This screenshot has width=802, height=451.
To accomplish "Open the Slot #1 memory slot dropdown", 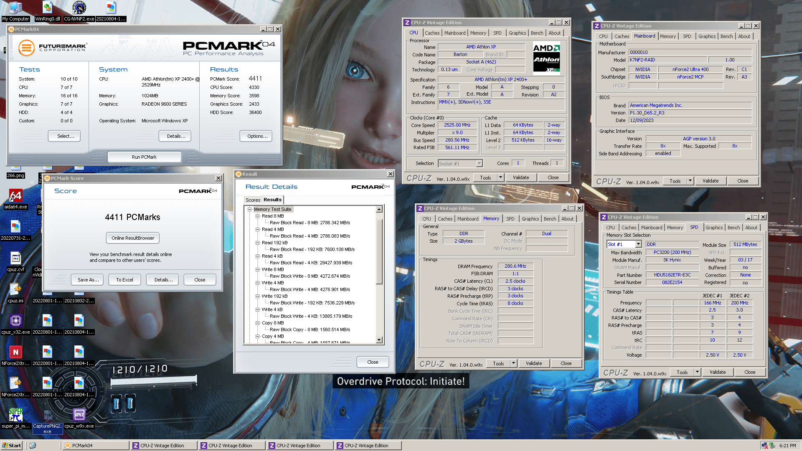I will point(638,244).
